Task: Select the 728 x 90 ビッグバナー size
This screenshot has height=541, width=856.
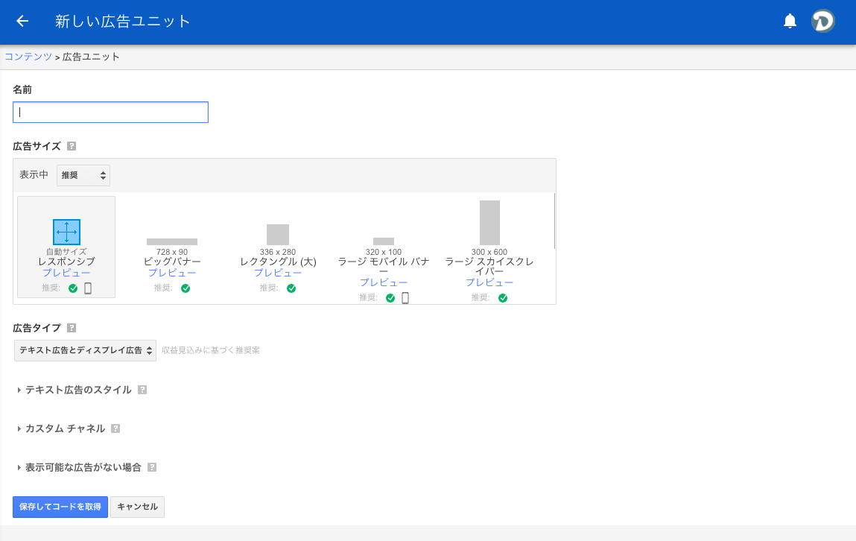Action: [x=172, y=253]
